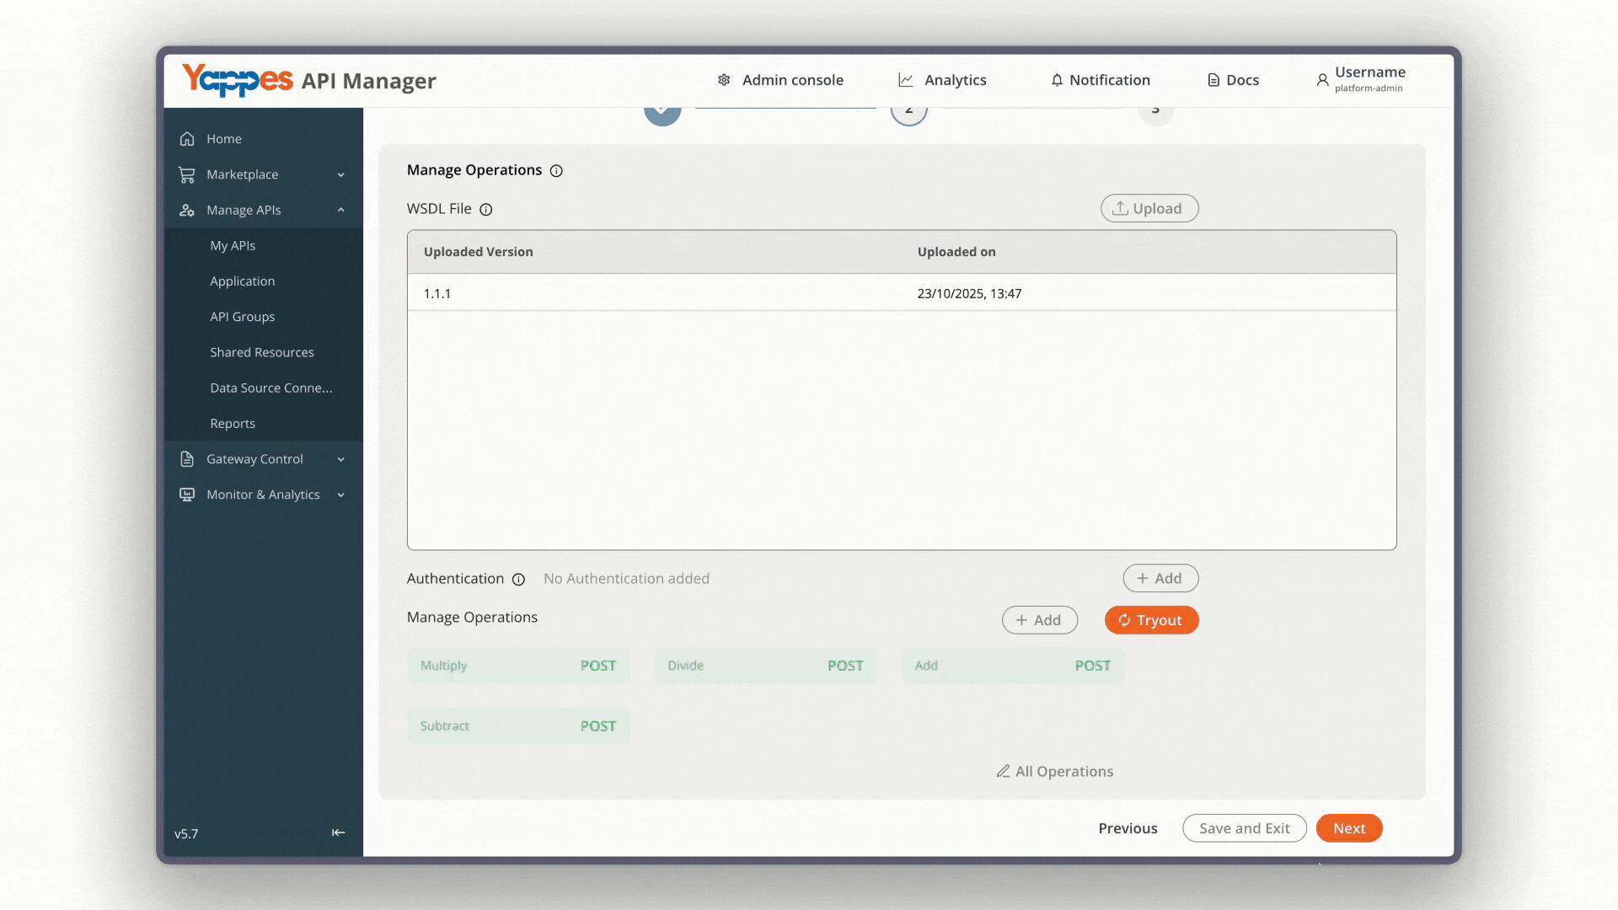The height and width of the screenshot is (910, 1618).
Task: Click the Marketplace cart icon
Action: pyautogui.click(x=187, y=174)
